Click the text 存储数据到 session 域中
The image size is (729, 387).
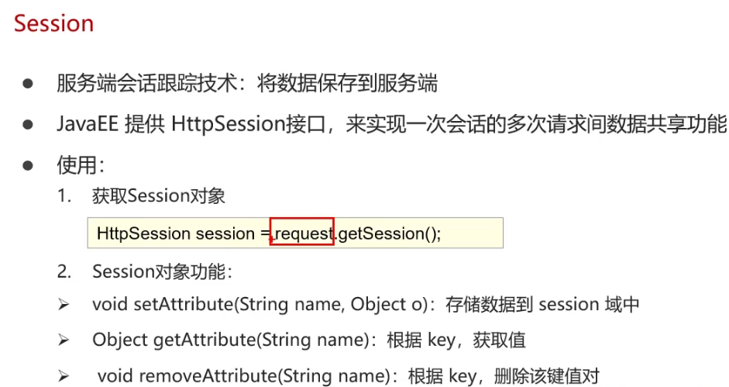(x=542, y=305)
